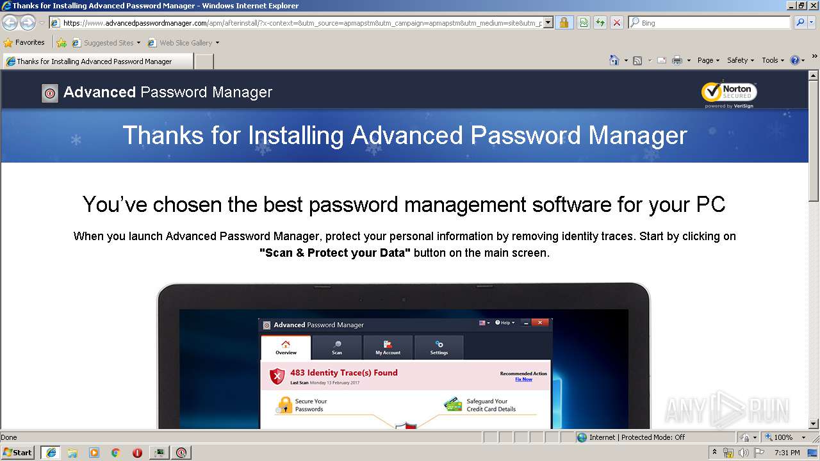Open the Help question mark menu
820x461 pixels.
[x=798, y=60]
